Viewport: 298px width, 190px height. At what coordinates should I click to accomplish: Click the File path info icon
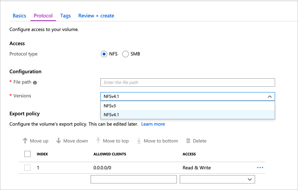(x=35, y=82)
